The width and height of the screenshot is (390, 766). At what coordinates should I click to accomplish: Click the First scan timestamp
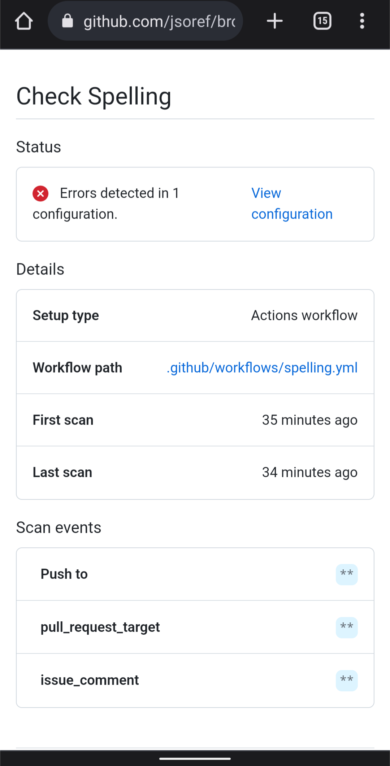point(309,420)
